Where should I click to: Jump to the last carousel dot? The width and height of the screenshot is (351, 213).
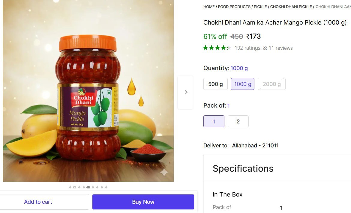click(106, 188)
